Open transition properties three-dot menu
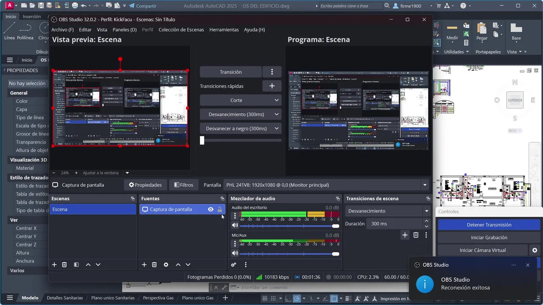This screenshot has width=543, height=305. point(426,235)
